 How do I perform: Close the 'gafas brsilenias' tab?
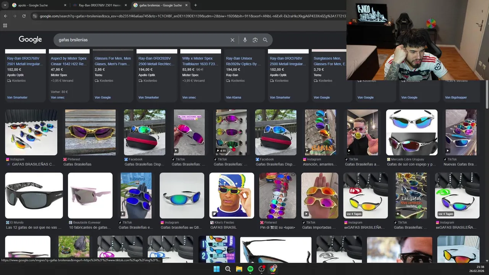tap(186, 5)
